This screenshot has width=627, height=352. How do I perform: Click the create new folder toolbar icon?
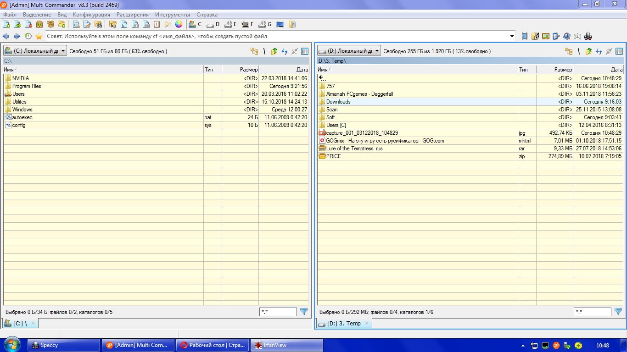click(x=62, y=24)
